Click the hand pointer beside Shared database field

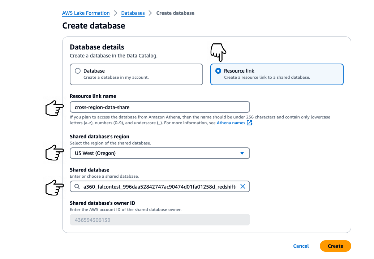pyautogui.click(x=55, y=188)
